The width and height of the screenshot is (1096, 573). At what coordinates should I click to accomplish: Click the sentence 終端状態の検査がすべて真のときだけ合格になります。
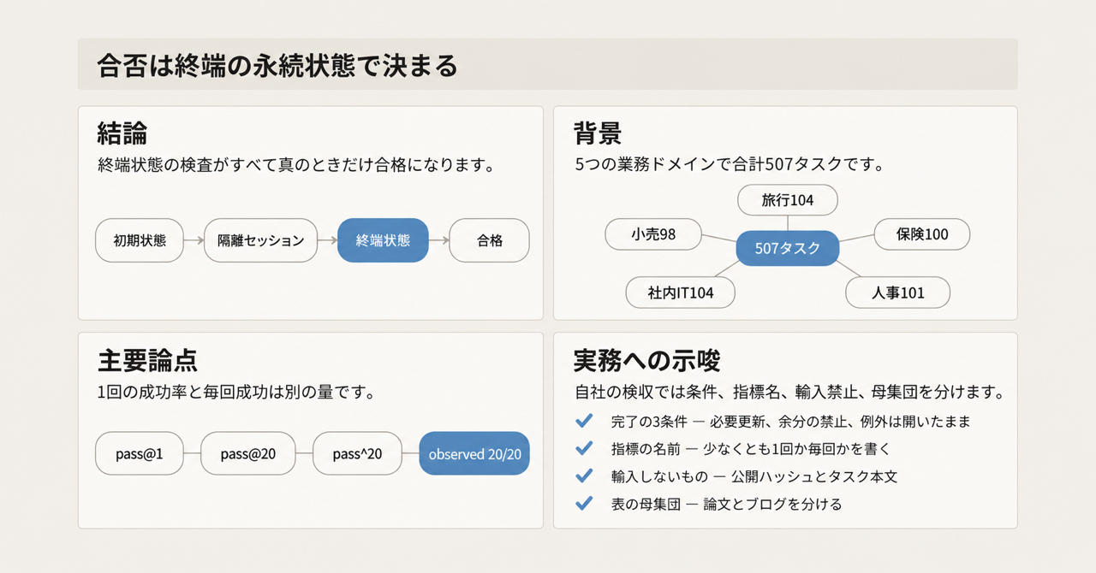coord(296,165)
